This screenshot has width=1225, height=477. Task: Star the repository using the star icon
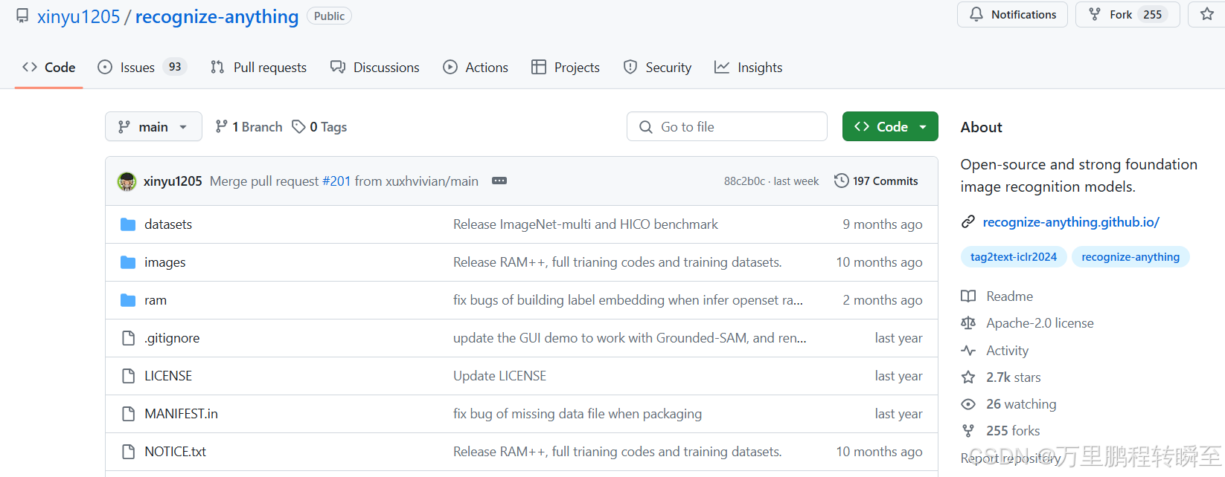click(x=1207, y=15)
